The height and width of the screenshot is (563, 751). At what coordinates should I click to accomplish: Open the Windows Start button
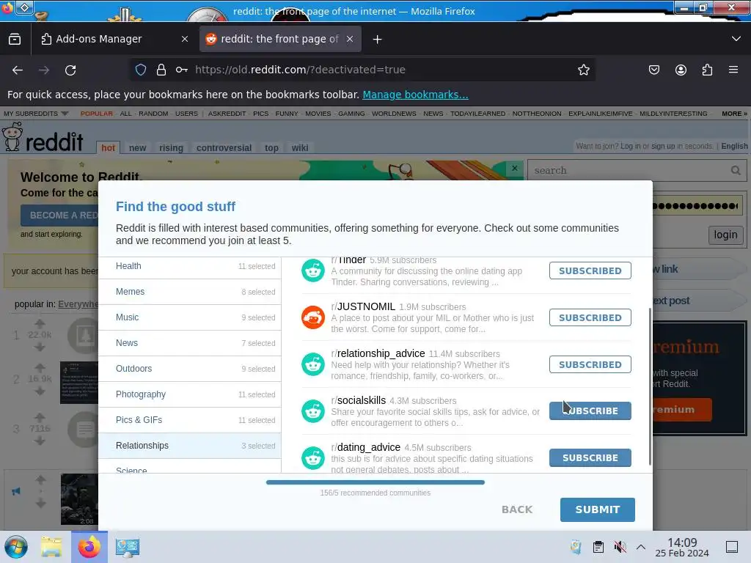pos(16,547)
